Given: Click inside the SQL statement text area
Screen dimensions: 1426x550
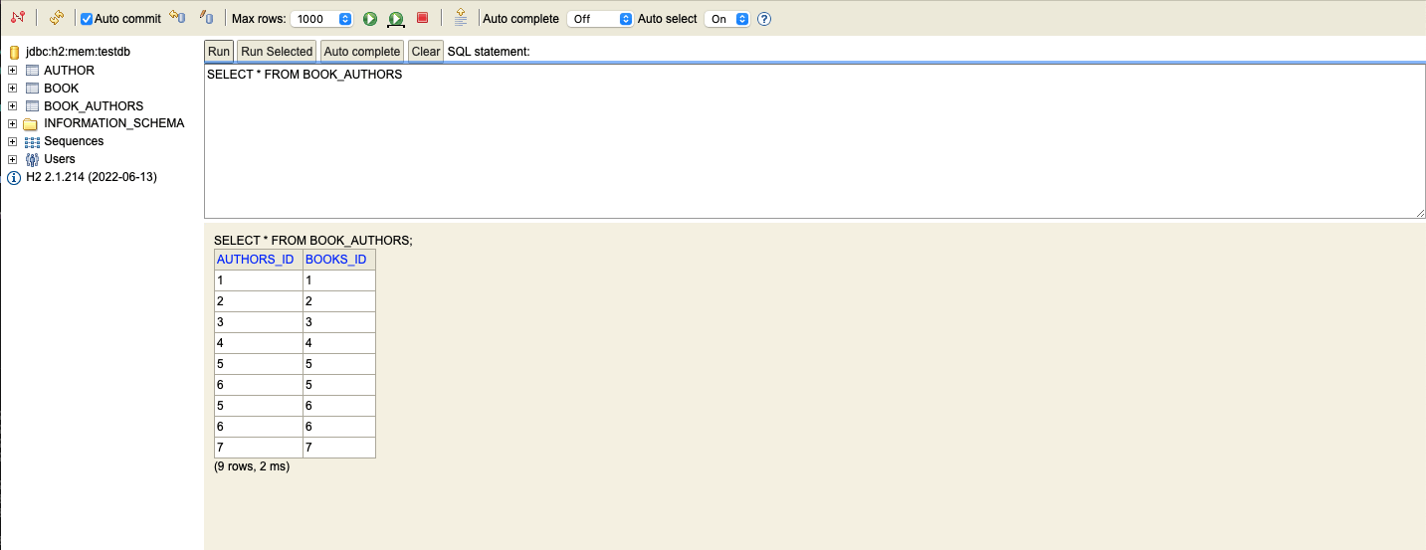Looking at the screenshot, I should click(814, 141).
